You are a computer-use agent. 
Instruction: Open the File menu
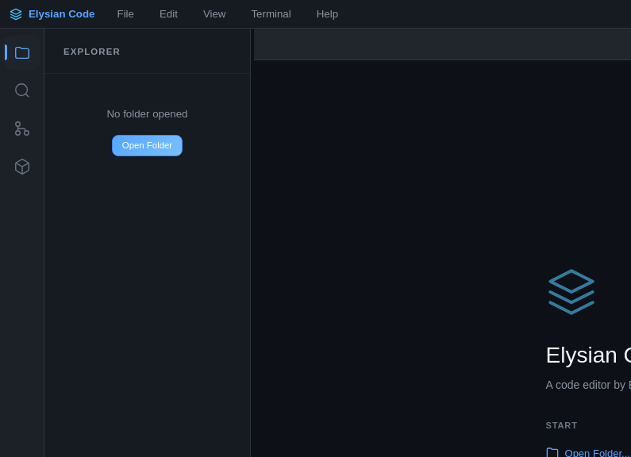[x=125, y=14]
